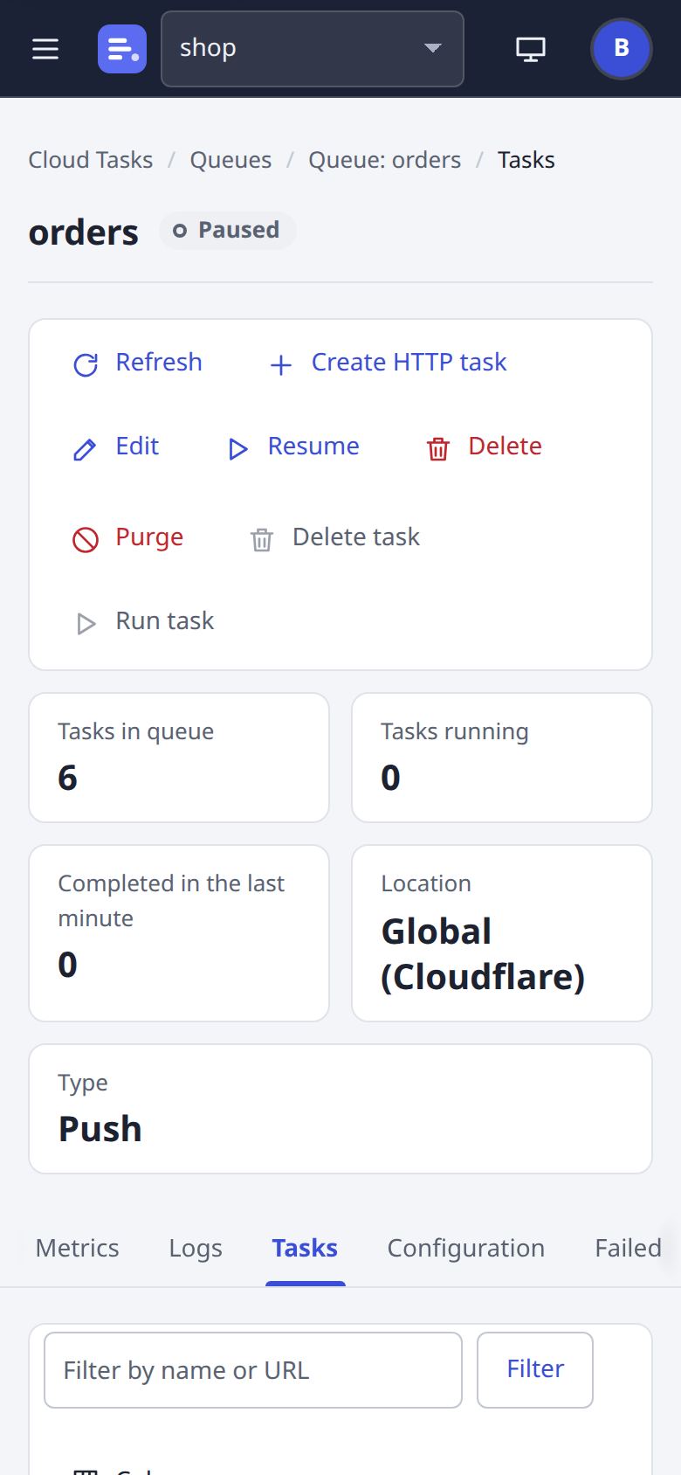
Task: Click the gray Delete task trash icon
Action: pos(262,539)
